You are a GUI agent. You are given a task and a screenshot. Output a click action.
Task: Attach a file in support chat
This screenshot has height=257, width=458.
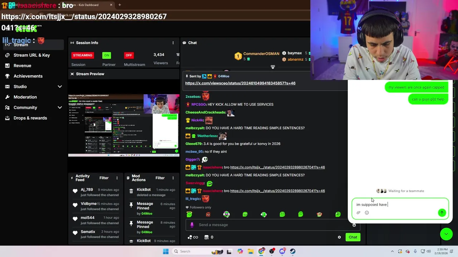click(358, 213)
